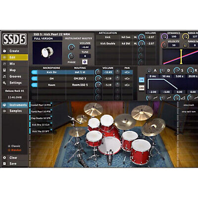Click the yellow velocity curve marker

(181, 57)
